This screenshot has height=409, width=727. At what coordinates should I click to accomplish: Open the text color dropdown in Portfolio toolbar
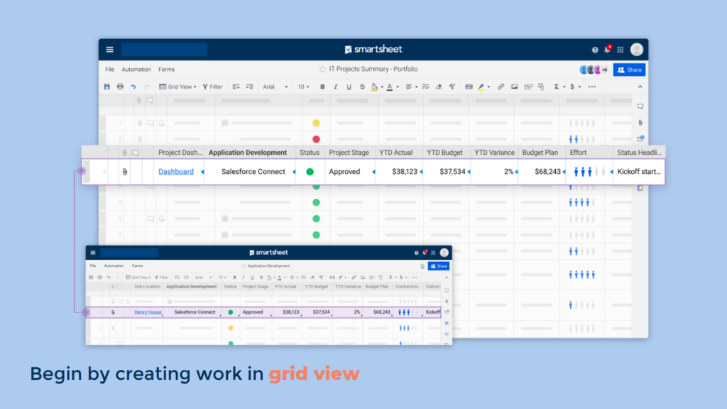click(x=392, y=87)
